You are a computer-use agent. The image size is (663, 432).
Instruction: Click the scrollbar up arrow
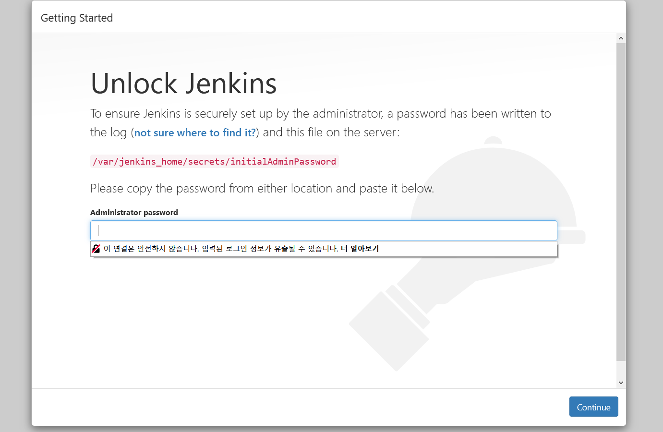[x=621, y=38]
